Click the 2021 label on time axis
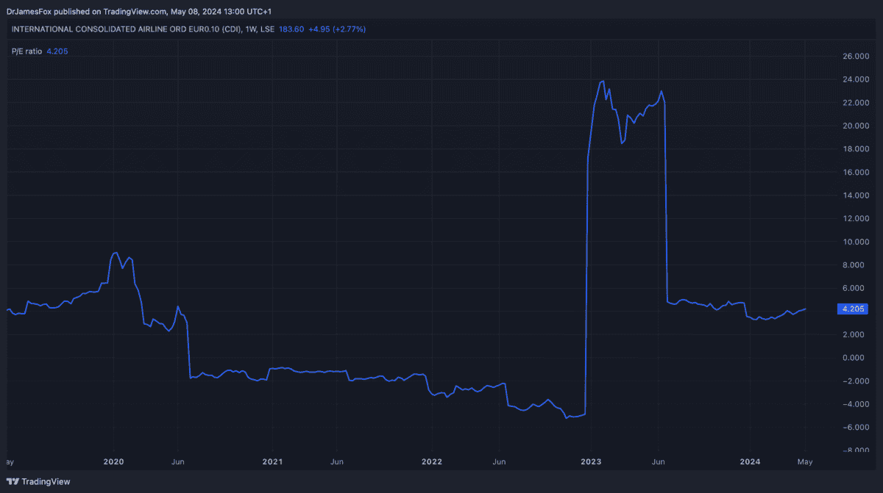This screenshot has width=883, height=493. click(x=273, y=462)
